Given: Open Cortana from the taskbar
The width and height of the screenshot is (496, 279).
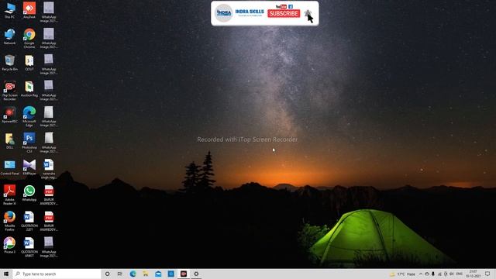Looking at the screenshot, I should point(107,274).
